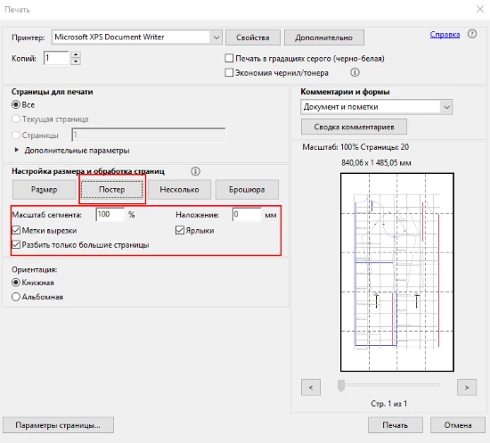490x443 pixels.
Task: Go to next preview page
Action: pos(467,388)
